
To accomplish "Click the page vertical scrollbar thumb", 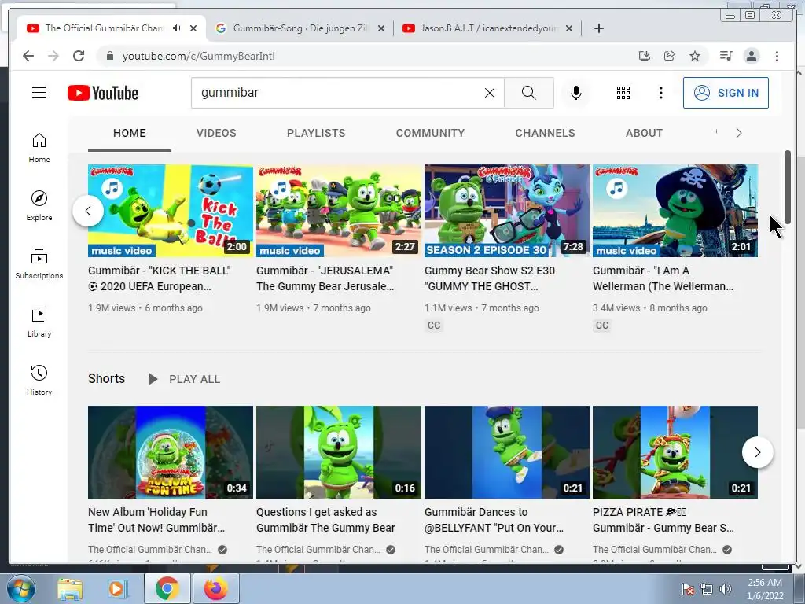I will tap(788, 187).
